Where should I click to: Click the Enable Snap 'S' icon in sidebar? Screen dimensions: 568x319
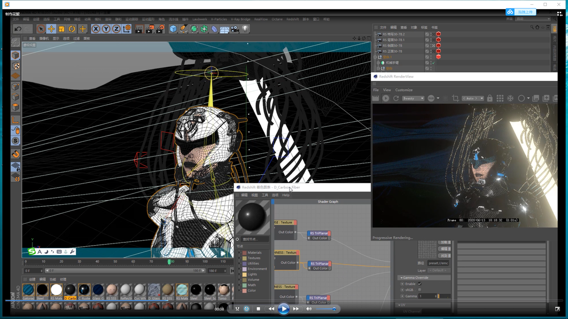click(15, 141)
